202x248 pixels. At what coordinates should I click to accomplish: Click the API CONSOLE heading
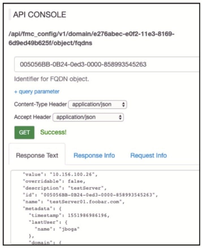[x=40, y=15]
